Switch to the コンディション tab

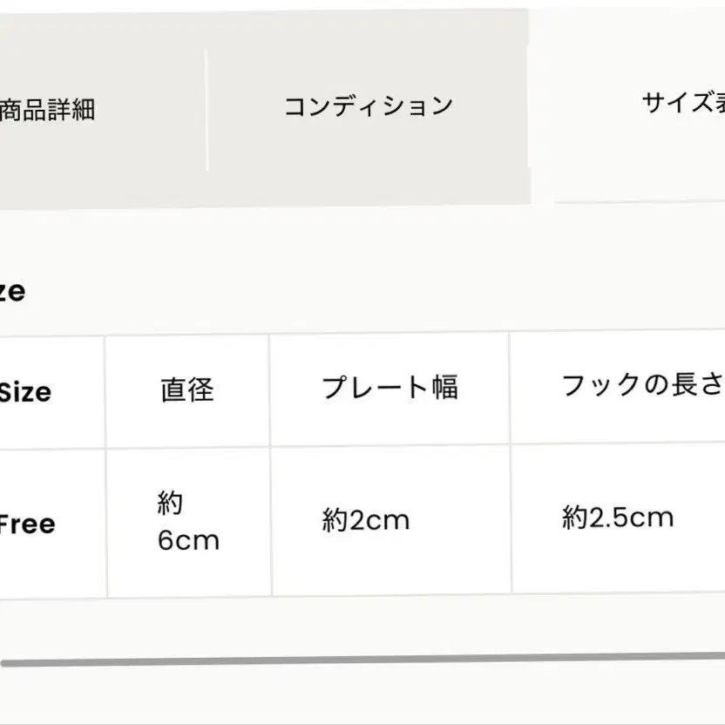[368, 106]
